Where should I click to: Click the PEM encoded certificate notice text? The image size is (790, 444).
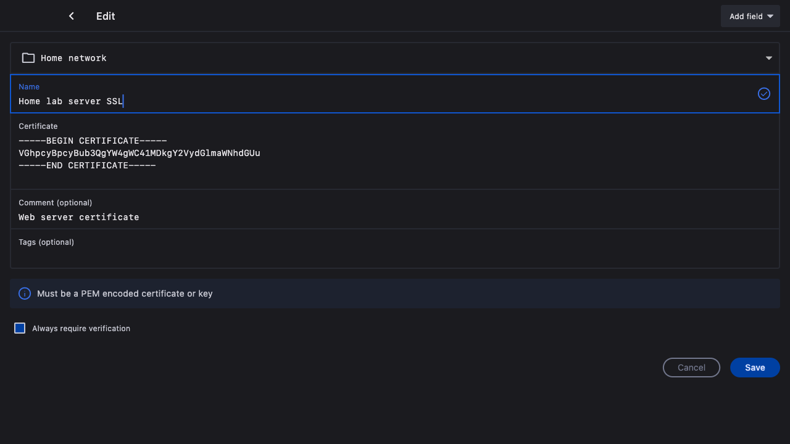click(125, 294)
